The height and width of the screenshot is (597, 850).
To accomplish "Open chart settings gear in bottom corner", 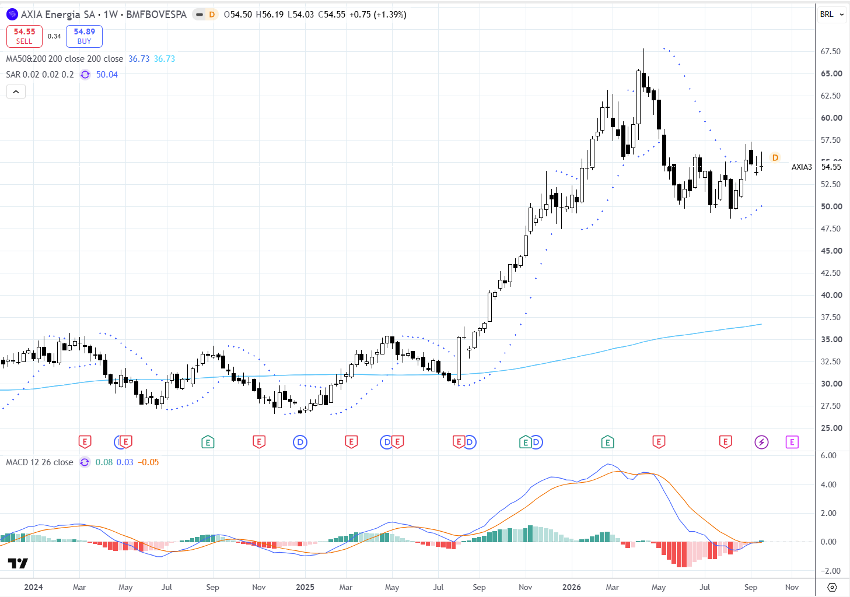I will point(832,587).
